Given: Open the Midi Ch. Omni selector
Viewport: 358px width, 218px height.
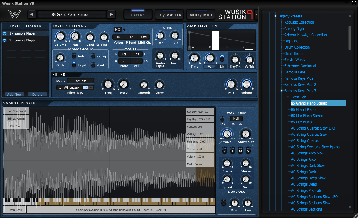Looking at the screenshot, I should (x=144, y=37).
